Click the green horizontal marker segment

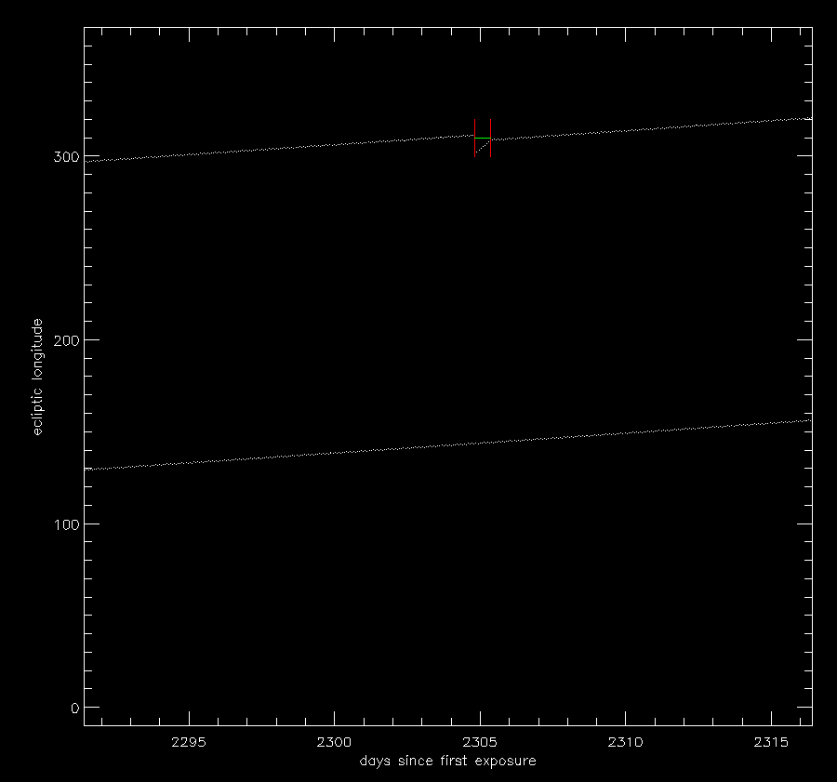coord(483,139)
